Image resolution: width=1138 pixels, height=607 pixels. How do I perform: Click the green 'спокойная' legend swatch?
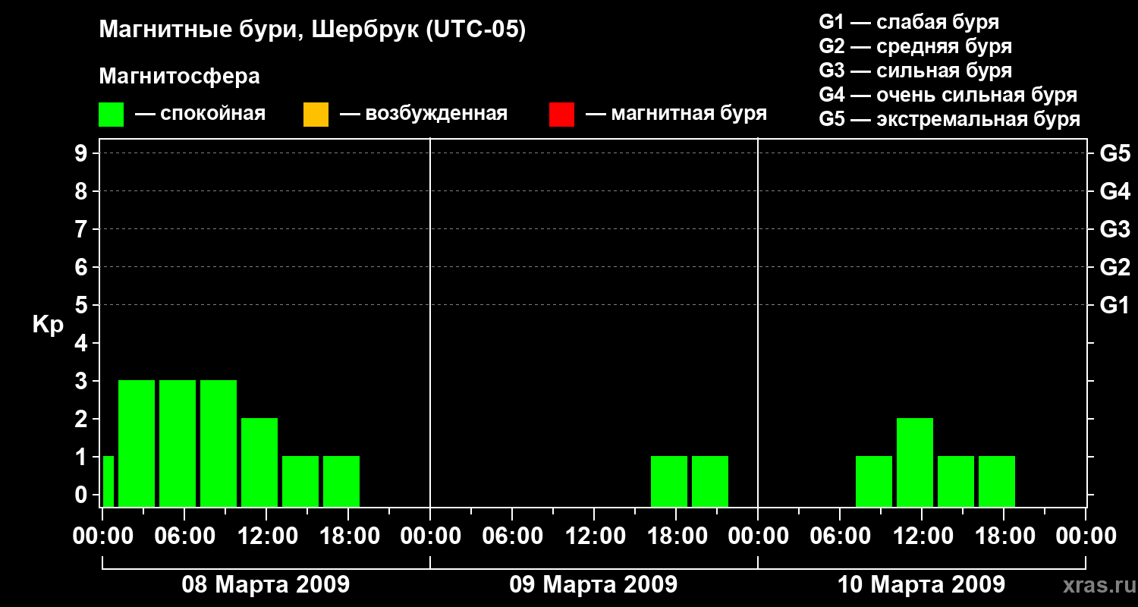pos(112,115)
